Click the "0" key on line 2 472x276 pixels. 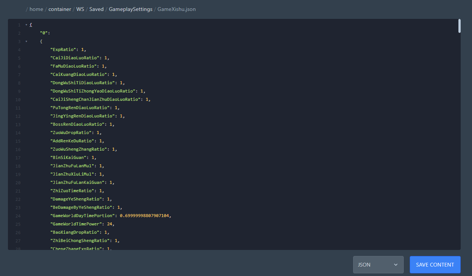(44, 33)
